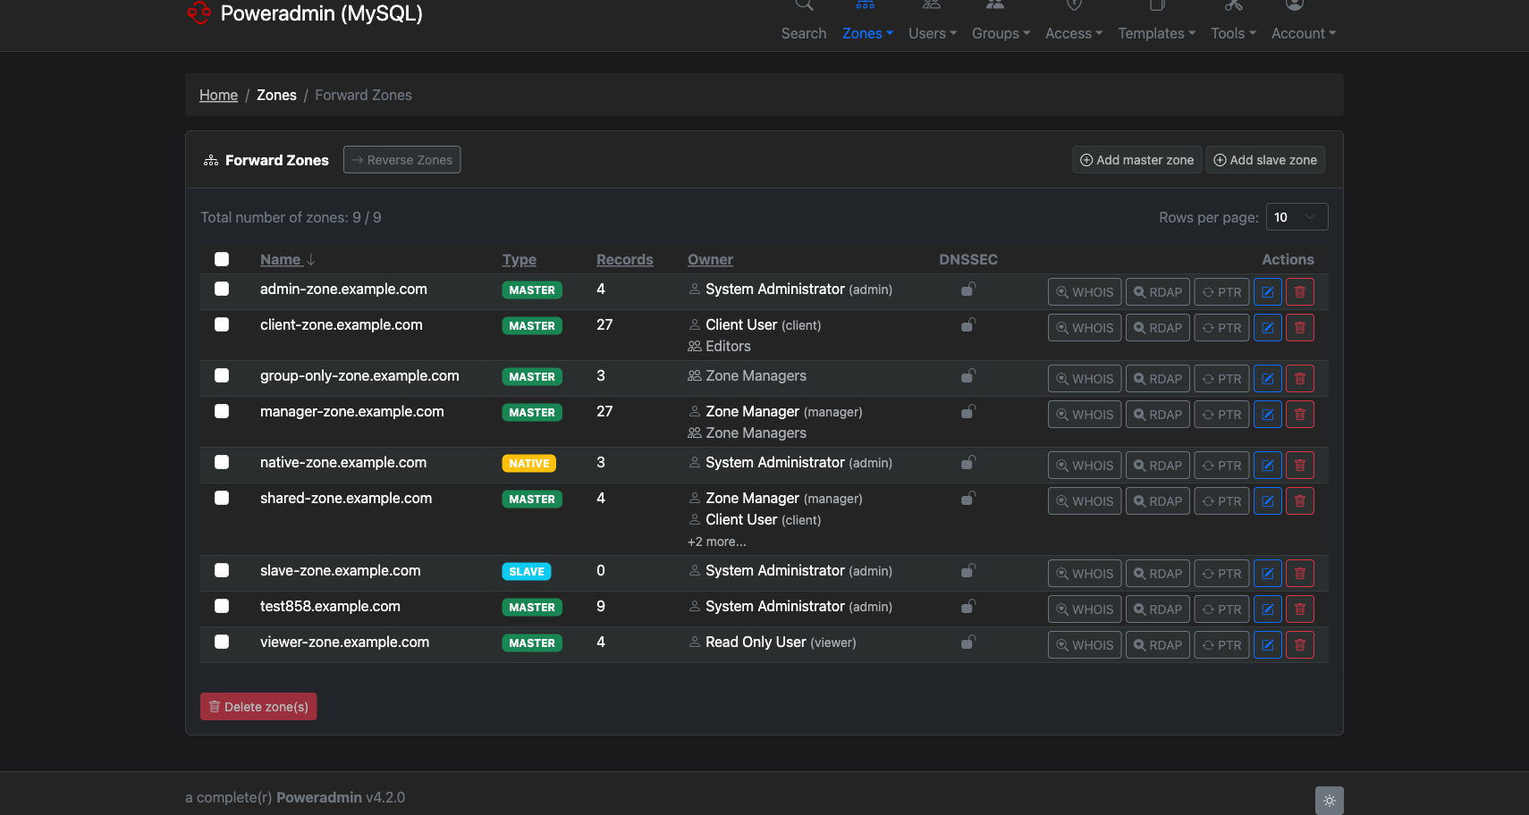Open the Rows per page dropdown

pyautogui.click(x=1296, y=217)
